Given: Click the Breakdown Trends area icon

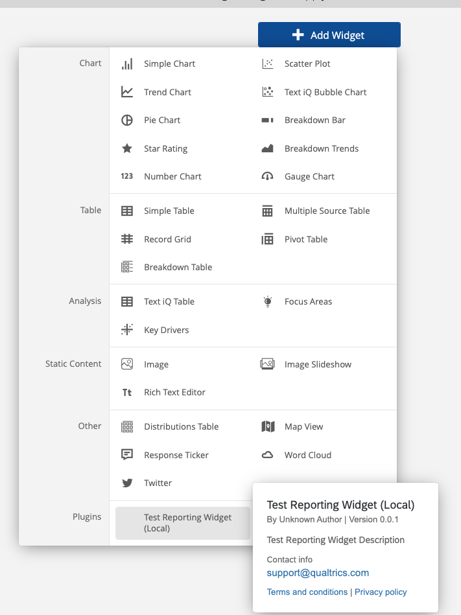Looking at the screenshot, I should [x=268, y=148].
